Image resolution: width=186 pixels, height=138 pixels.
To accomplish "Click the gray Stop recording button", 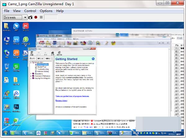I will coord(41,17).
